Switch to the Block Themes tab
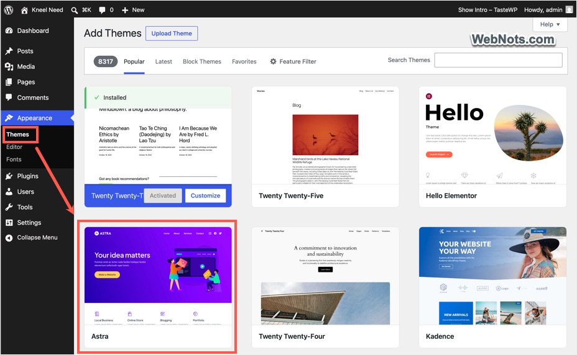Image resolution: width=577 pixels, height=355 pixels. point(202,61)
